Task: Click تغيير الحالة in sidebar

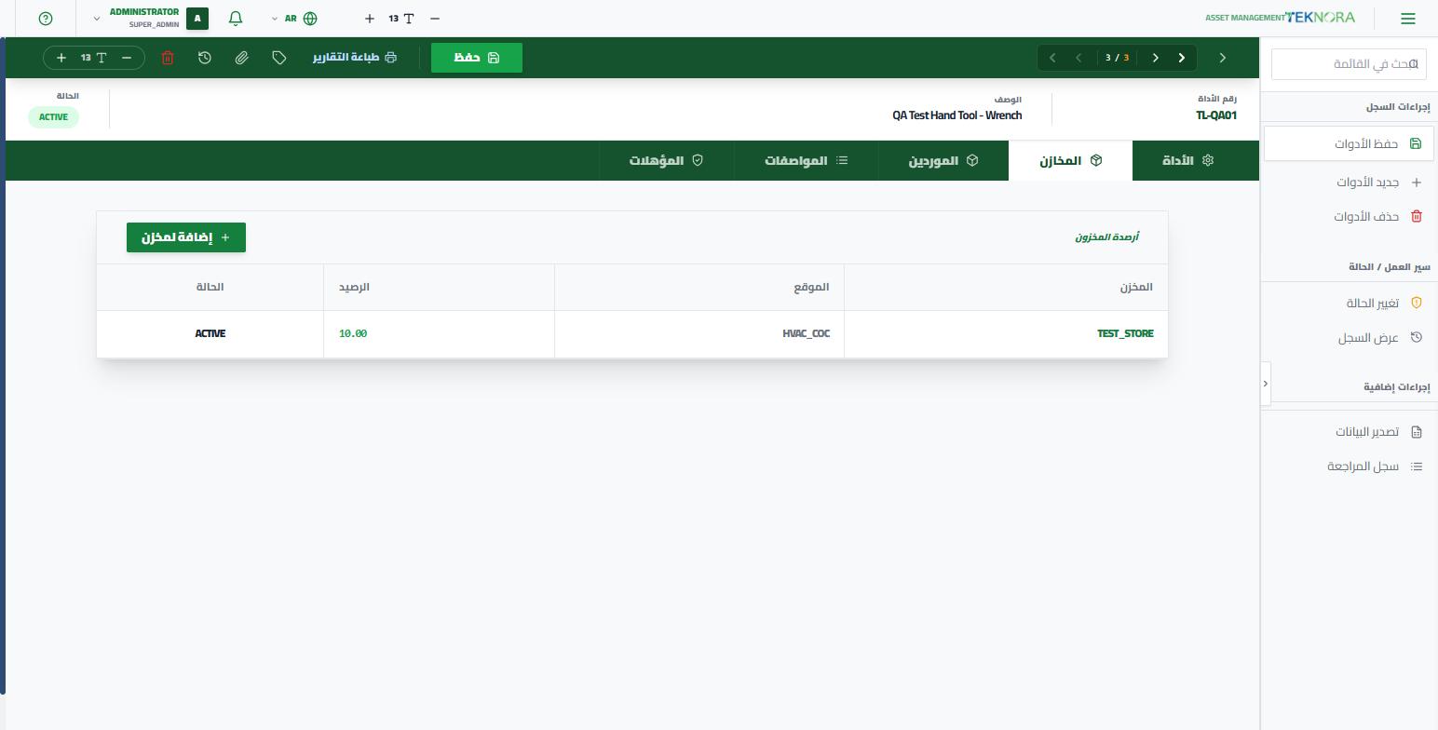Action: [1349, 303]
